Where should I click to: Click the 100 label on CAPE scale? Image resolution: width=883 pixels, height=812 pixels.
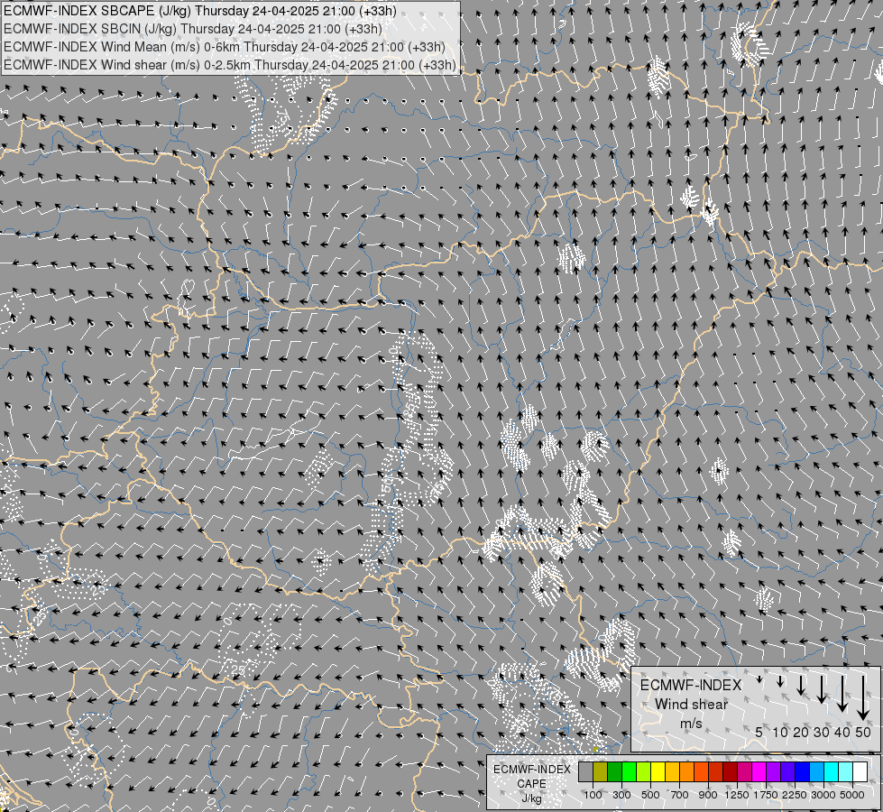tap(593, 795)
